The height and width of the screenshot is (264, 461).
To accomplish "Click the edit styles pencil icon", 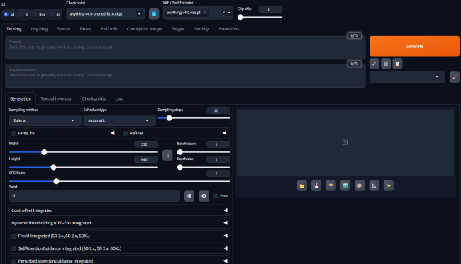I will tap(455, 77).
